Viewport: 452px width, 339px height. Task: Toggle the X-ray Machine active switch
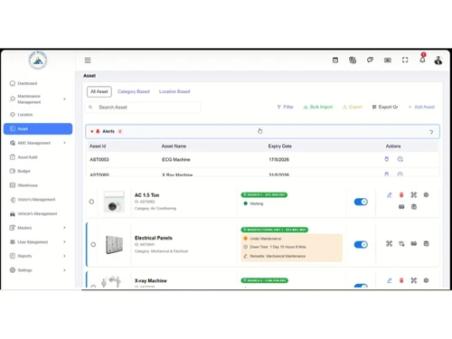click(x=361, y=286)
